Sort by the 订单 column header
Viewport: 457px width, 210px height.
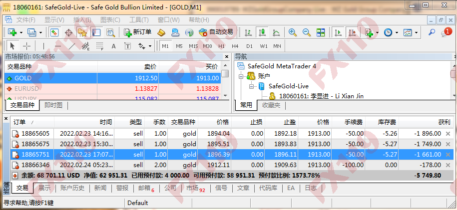point(32,122)
